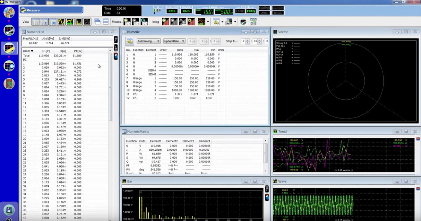Sort by the Order column header dropdown
The height and width of the screenshot is (221, 421).
pos(28,51)
